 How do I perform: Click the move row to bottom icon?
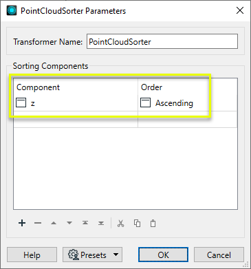point(101,223)
